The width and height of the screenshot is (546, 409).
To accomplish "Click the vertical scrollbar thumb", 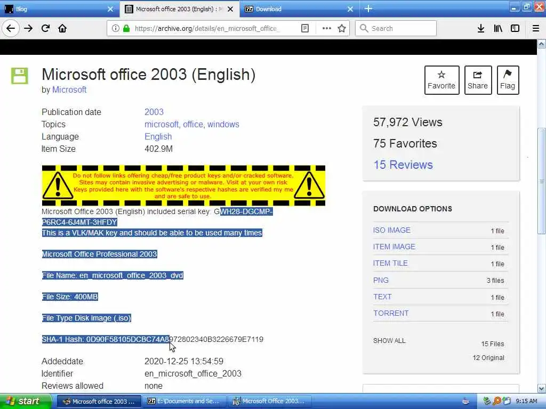I will point(541,181).
